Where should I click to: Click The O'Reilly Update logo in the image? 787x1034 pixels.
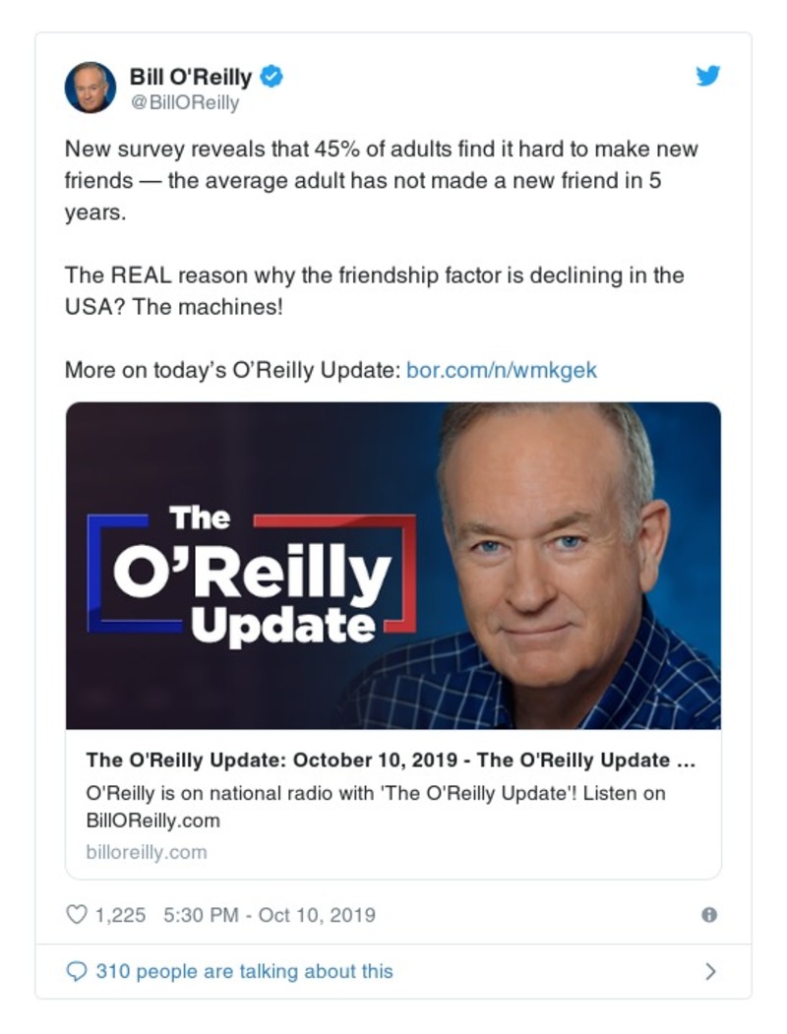251,574
